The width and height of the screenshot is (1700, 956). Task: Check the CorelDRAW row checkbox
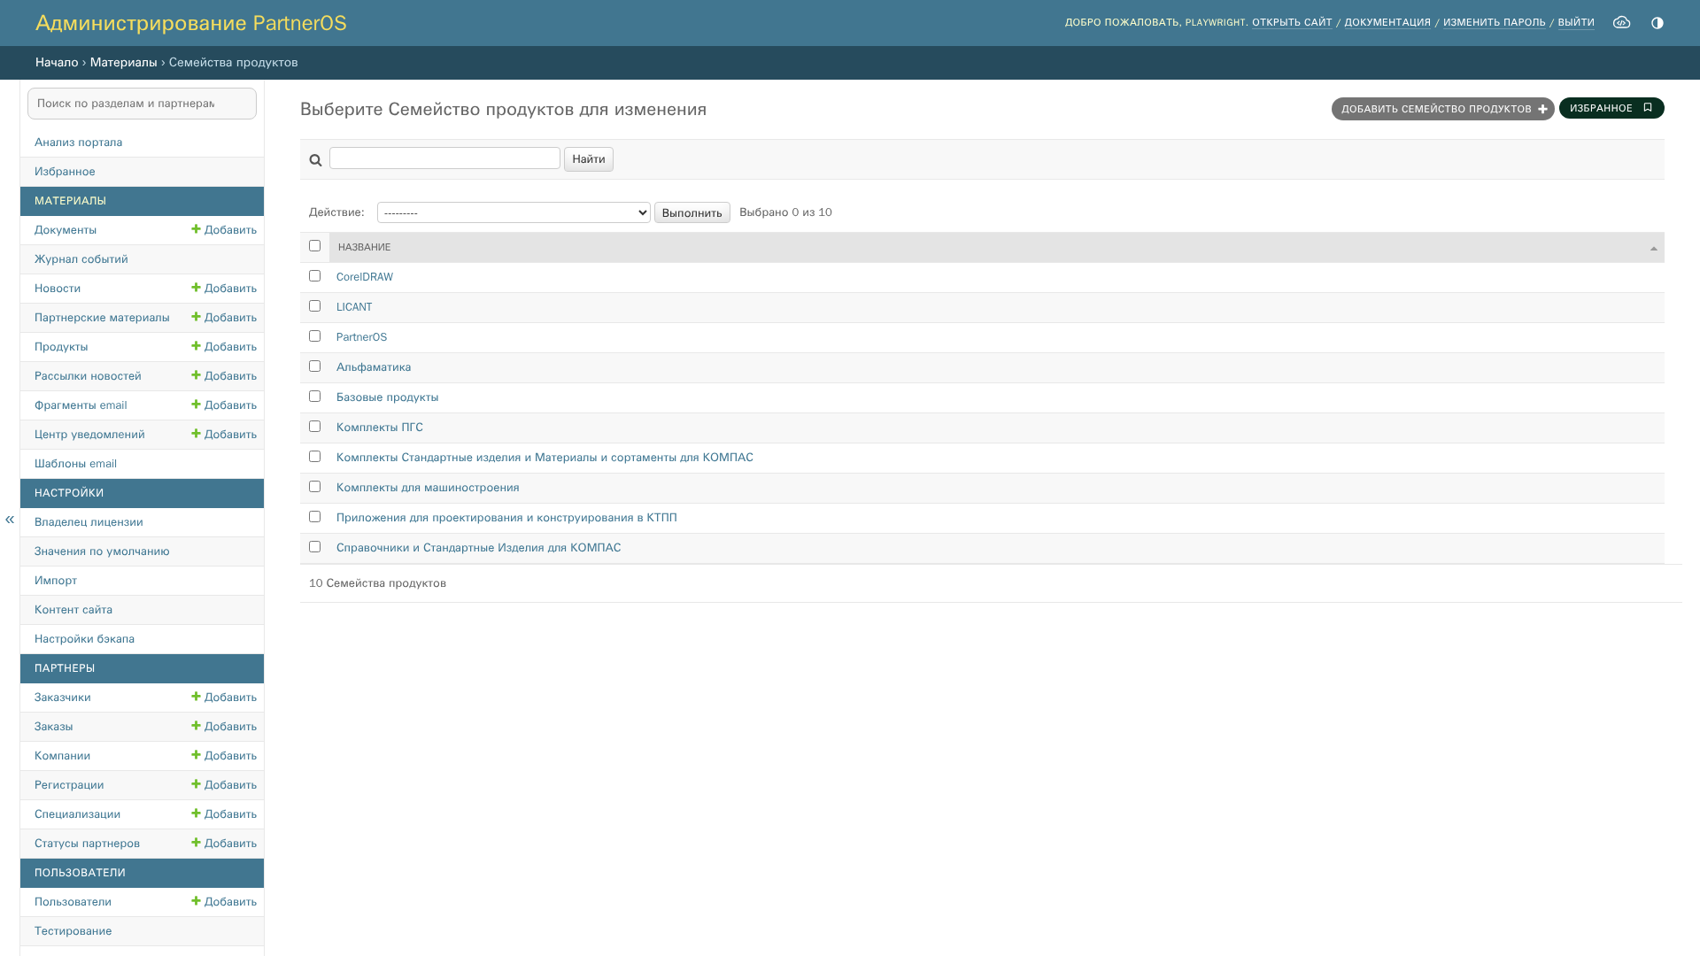(314, 276)
